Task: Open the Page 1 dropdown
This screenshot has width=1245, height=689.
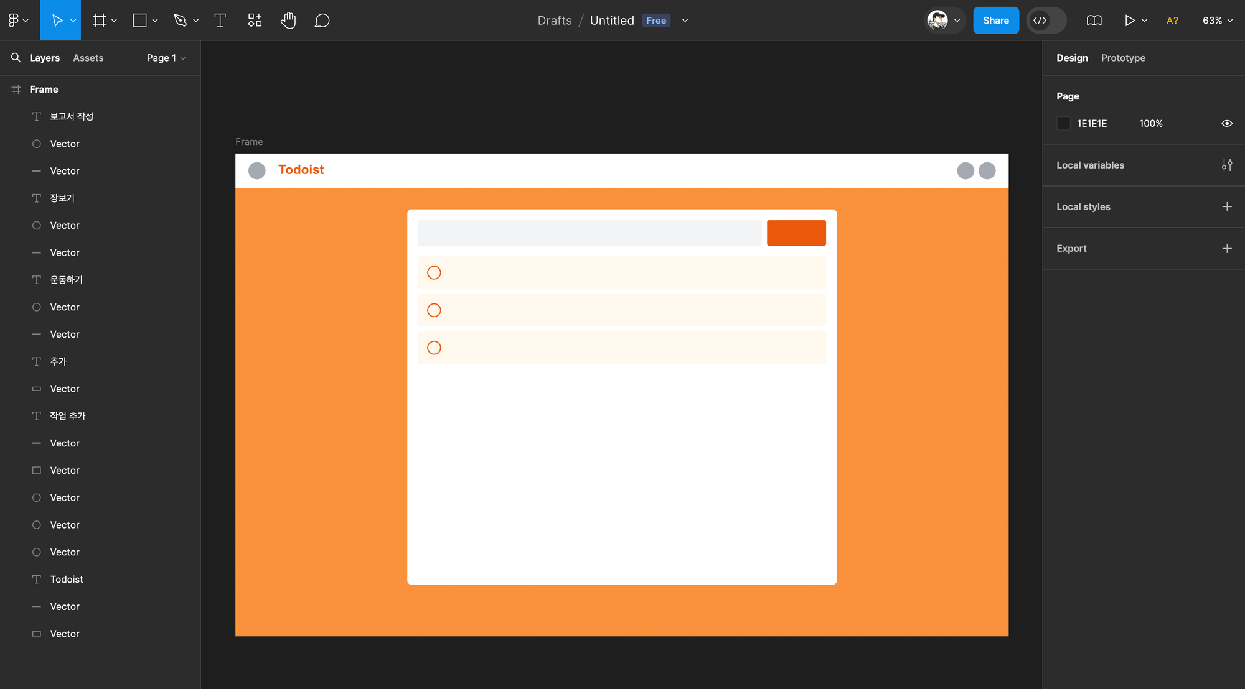Action: [x=166, y=58]
